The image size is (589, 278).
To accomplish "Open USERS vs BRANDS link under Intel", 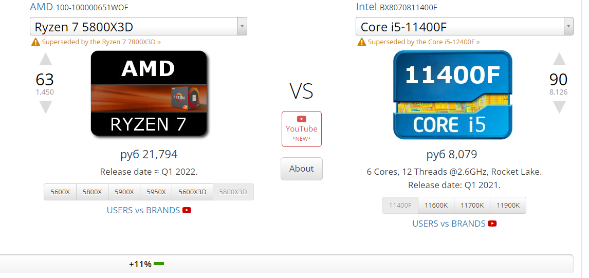I will (449, 224).
